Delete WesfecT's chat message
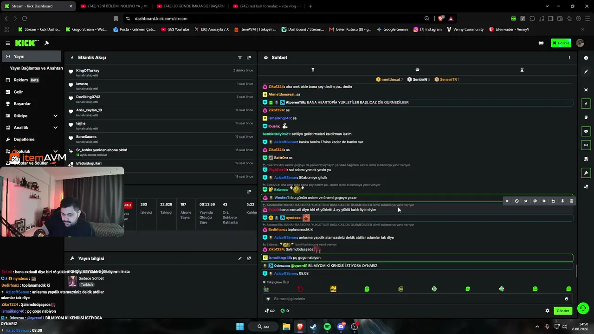This screenshot has width=594, height=334. pos(571,201)
